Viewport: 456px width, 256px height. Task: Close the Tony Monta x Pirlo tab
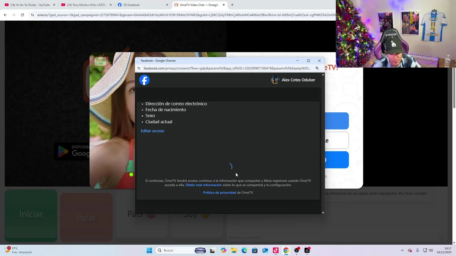[x=110, y=5]
